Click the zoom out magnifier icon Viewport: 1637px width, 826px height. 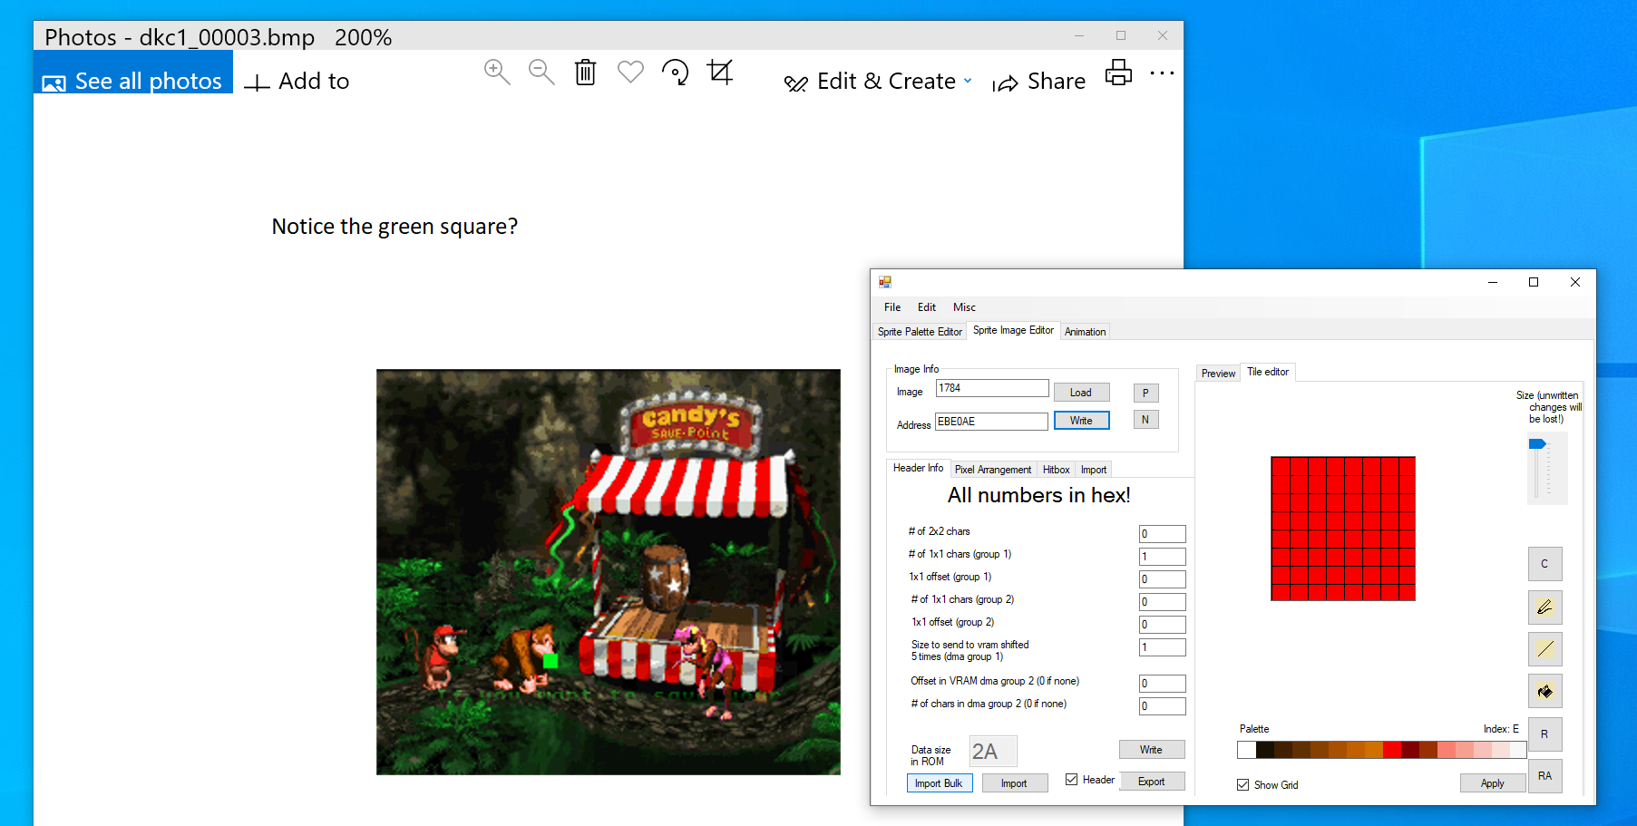pos(541,73)
